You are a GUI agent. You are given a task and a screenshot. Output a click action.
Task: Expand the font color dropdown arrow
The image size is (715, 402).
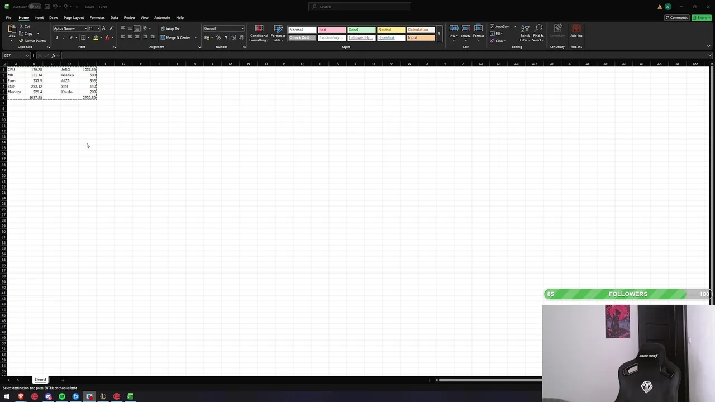pos(112,37)
